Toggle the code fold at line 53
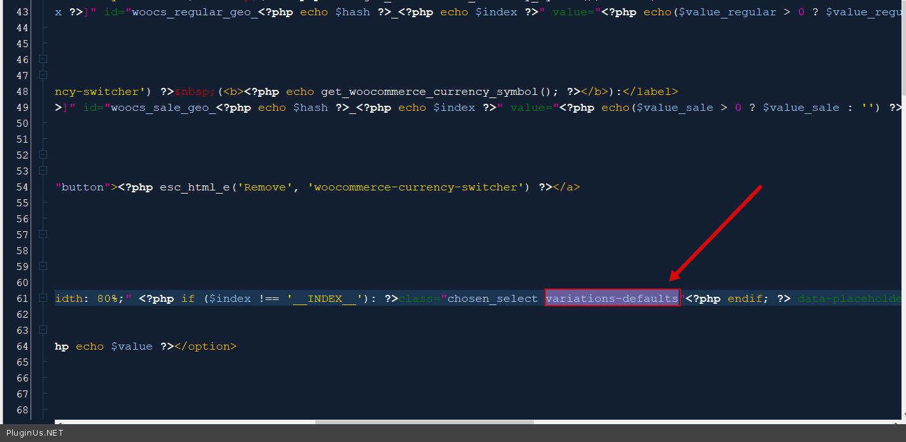 click(x=43, y=171)
